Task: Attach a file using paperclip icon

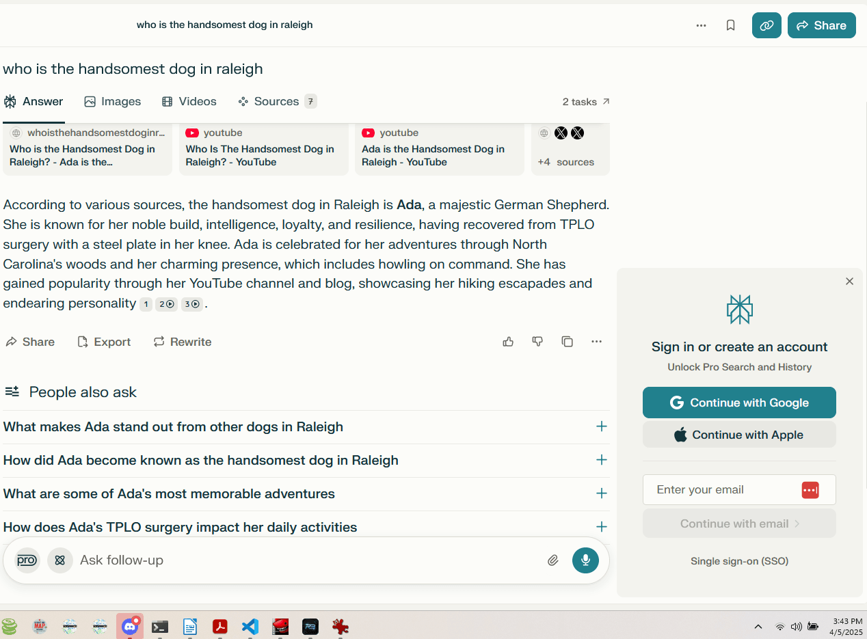Action: (x=553, y=560)
